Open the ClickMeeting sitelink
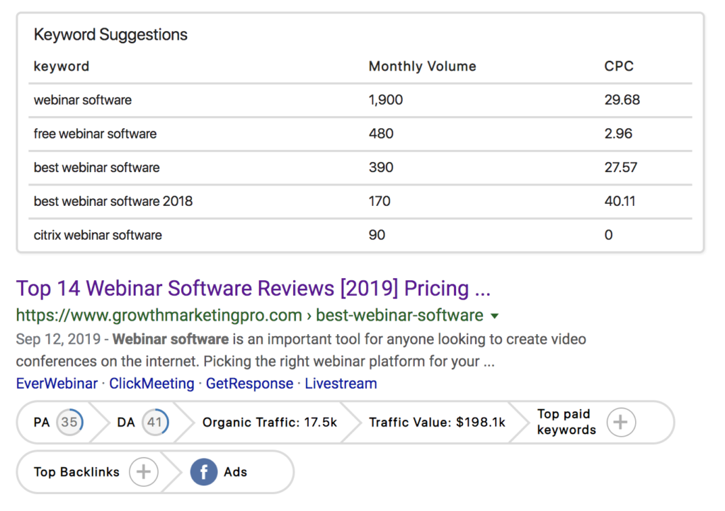Viewport: 725px width, 511px height. (152, 384)
